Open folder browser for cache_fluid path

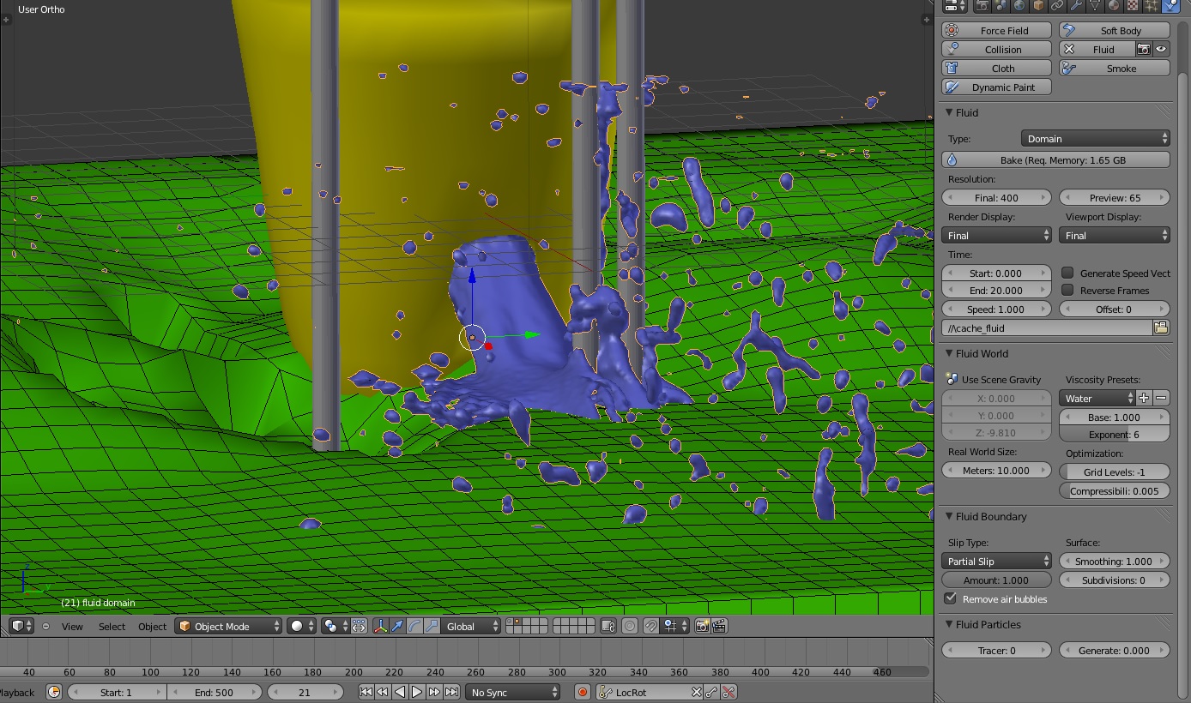coord(1161,327)
